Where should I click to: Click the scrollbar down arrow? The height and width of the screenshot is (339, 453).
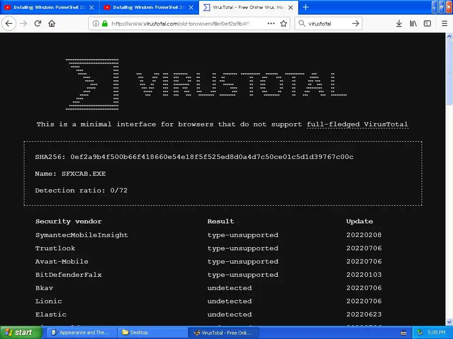coord(449,322)
